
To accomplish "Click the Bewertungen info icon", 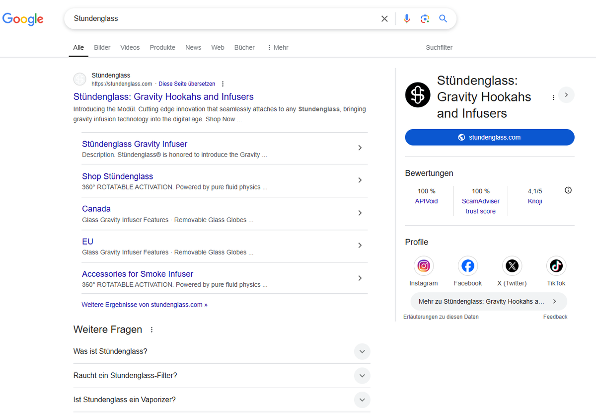I will coord(568,190).
